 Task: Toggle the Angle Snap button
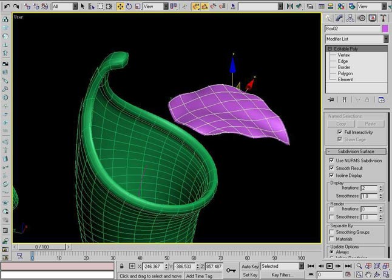(x=204, y=6)
